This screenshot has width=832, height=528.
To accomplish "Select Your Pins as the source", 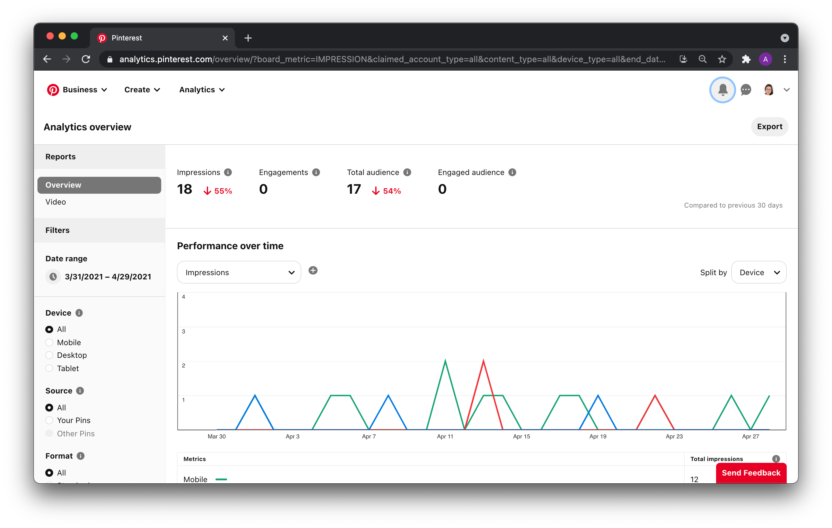I will click(x=49, y=420).
